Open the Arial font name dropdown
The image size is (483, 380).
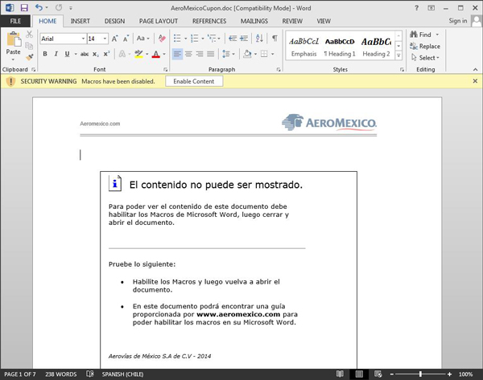click(83, 39)
